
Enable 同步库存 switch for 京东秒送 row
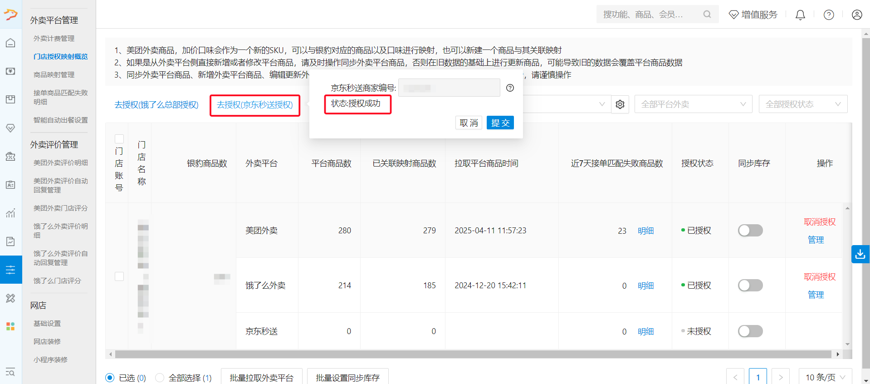(750, 331)
